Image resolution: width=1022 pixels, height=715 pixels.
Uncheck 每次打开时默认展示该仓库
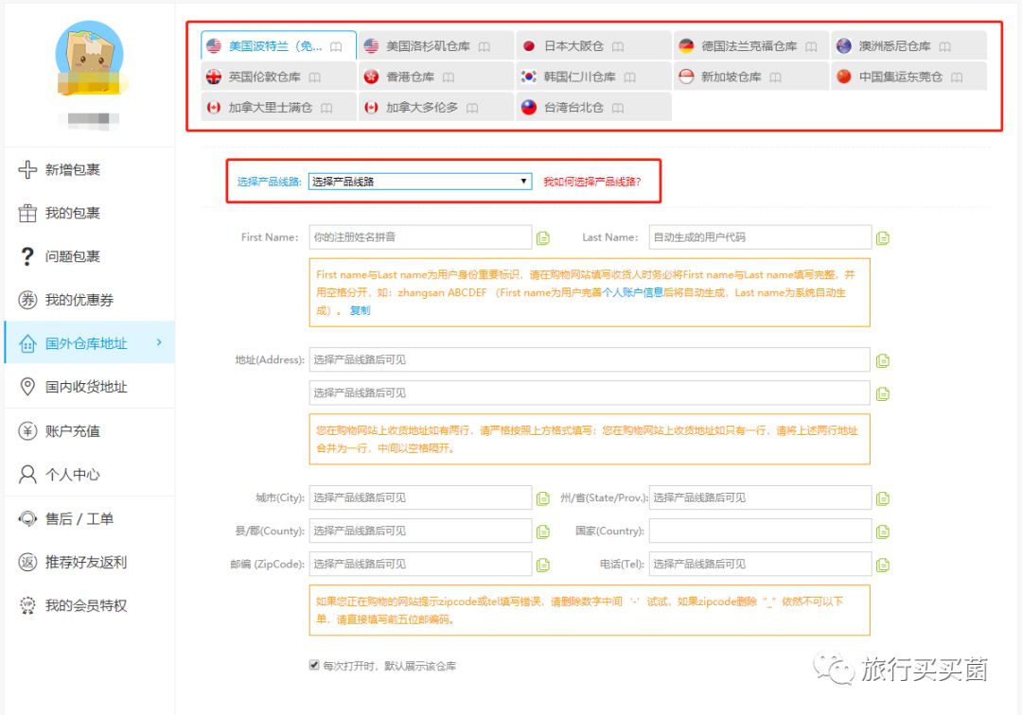pos(313,664)
